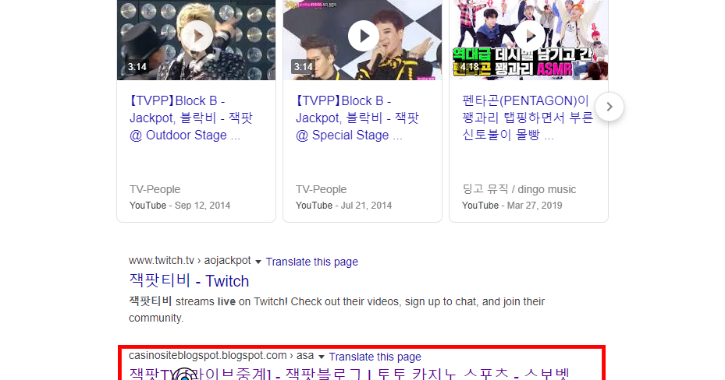Click Translate this page for Twitch result

tap(311, 262)
